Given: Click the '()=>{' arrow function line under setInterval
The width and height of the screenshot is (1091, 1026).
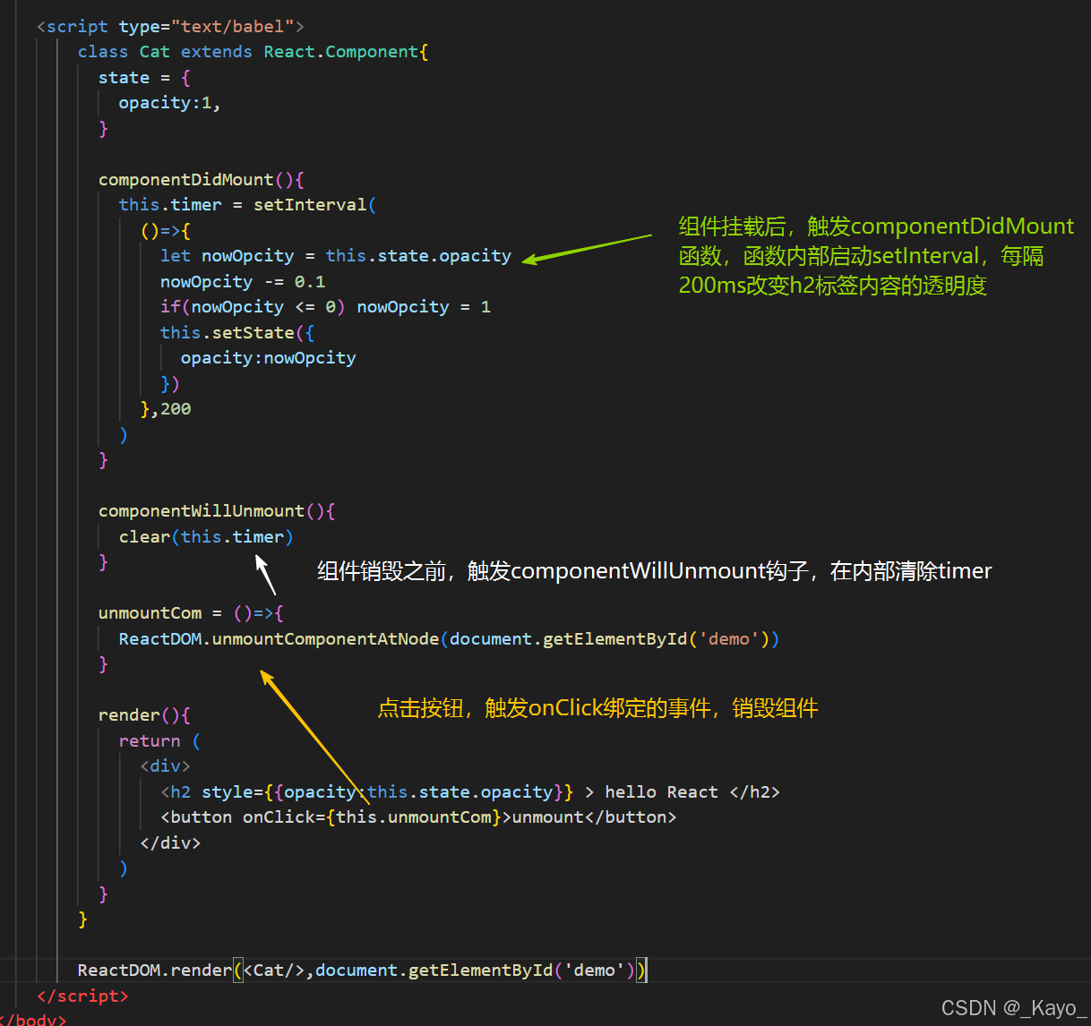Looking at the screenshot, I should tap(166, 231).
